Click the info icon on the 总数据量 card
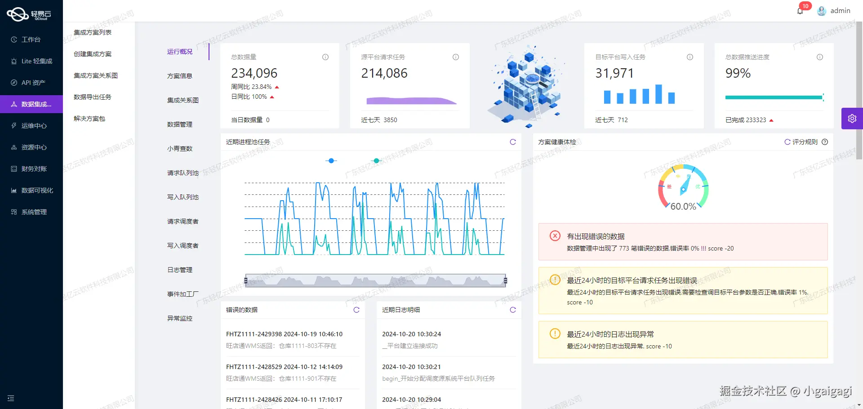863x409 pixels. click(x=325, y=57)
